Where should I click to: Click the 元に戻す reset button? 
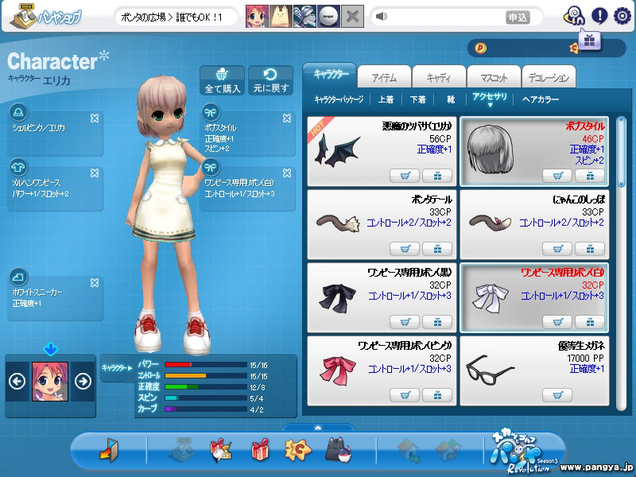[x=270, y=81]
